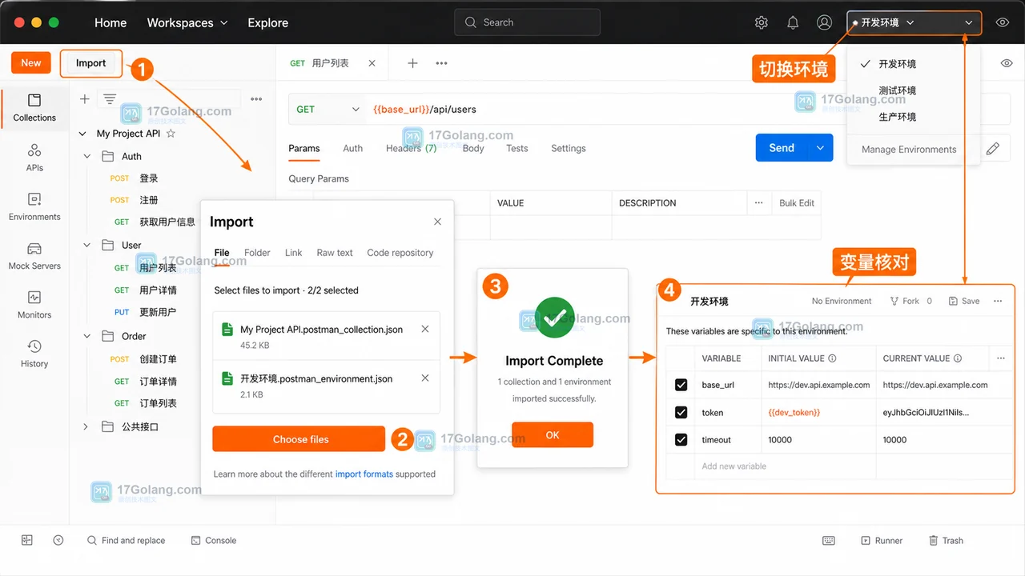Screen dimensions: 1025x576
Task: Open a new request tab with plus
Action: (x=412, y=63)
